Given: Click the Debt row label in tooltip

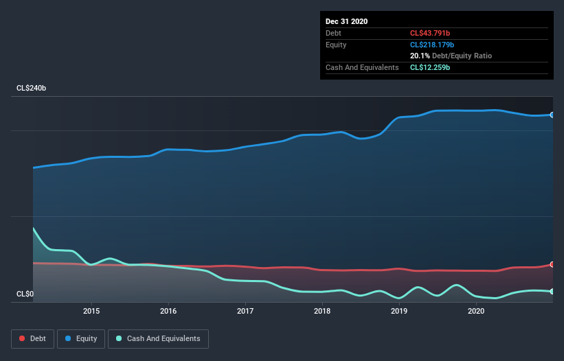Looking at the screenshot, I should click(333, 33).
